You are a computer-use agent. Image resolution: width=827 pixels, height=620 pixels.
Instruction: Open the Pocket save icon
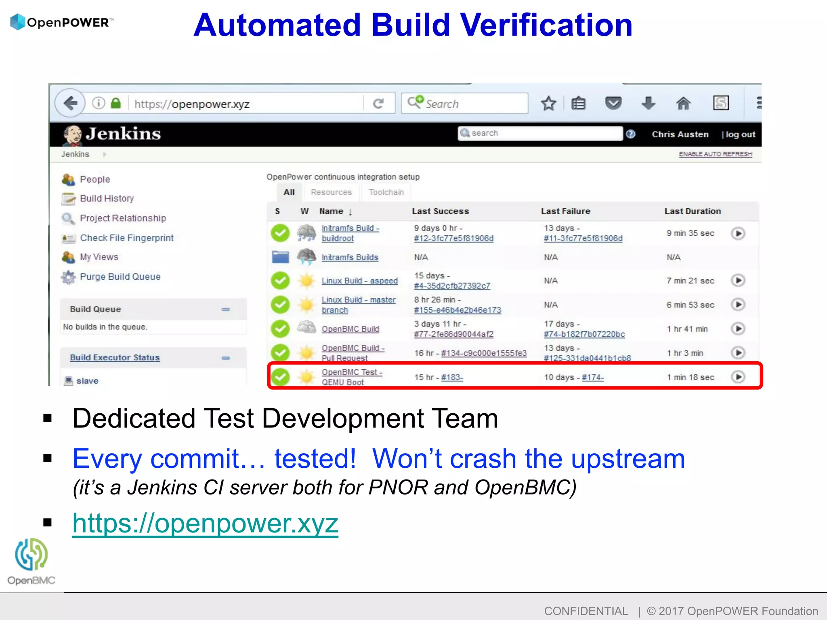coord(613,103)
